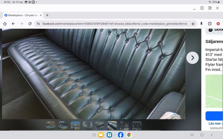The width and height of the screenshot is (223, 139).
Task: Click the text line starting 413" med
Action: pos(214,54)
